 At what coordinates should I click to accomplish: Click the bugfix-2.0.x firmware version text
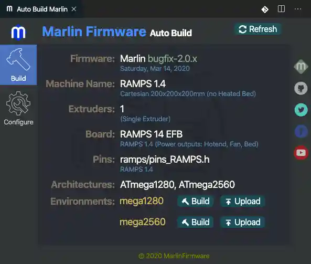pyautogui.click(x=173, y=59)
